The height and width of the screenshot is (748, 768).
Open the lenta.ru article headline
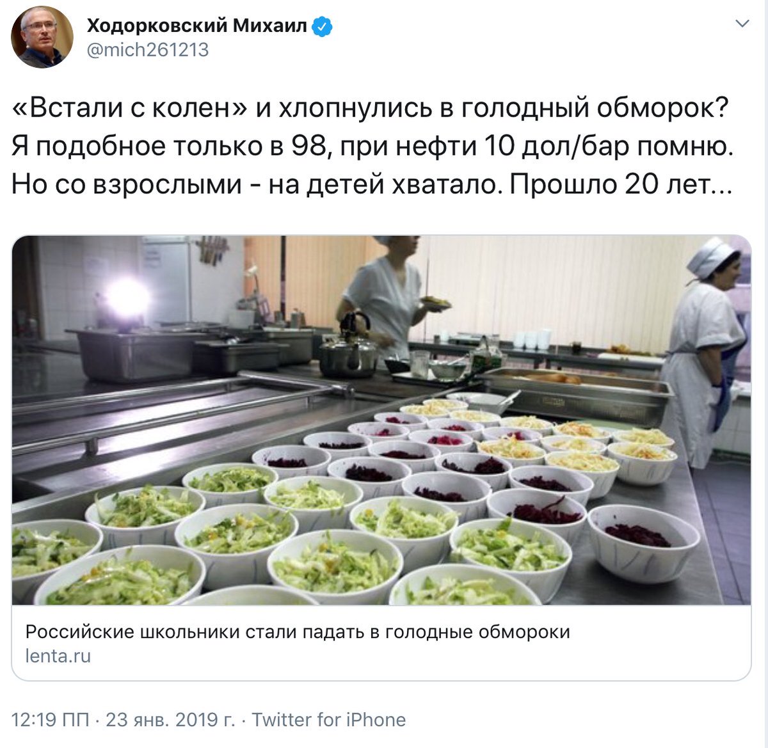click(298, 632)
